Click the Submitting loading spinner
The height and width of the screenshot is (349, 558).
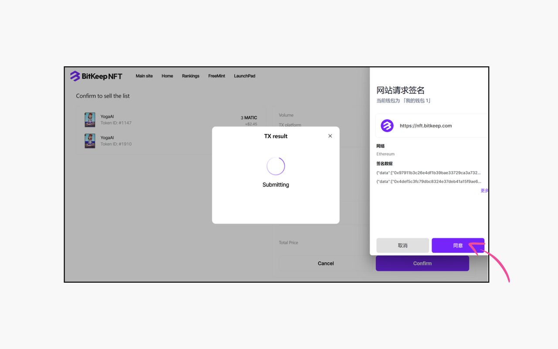tap(276, 166)
